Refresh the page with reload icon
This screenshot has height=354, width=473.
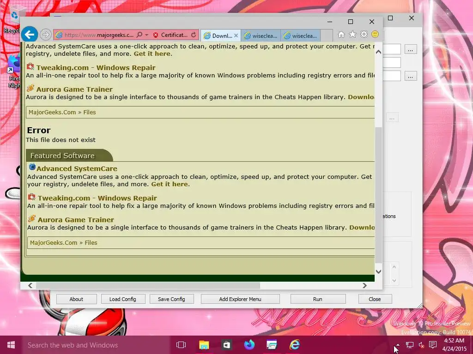coord(194,35)
